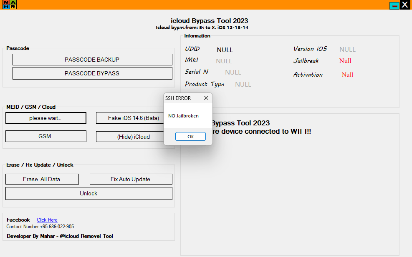The image size is (412, 257).
Task: Click the red Jailbreak Null value
Action: tap(345, 60)
